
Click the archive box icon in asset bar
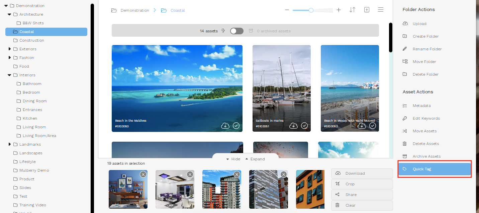[x=251, y=31]
